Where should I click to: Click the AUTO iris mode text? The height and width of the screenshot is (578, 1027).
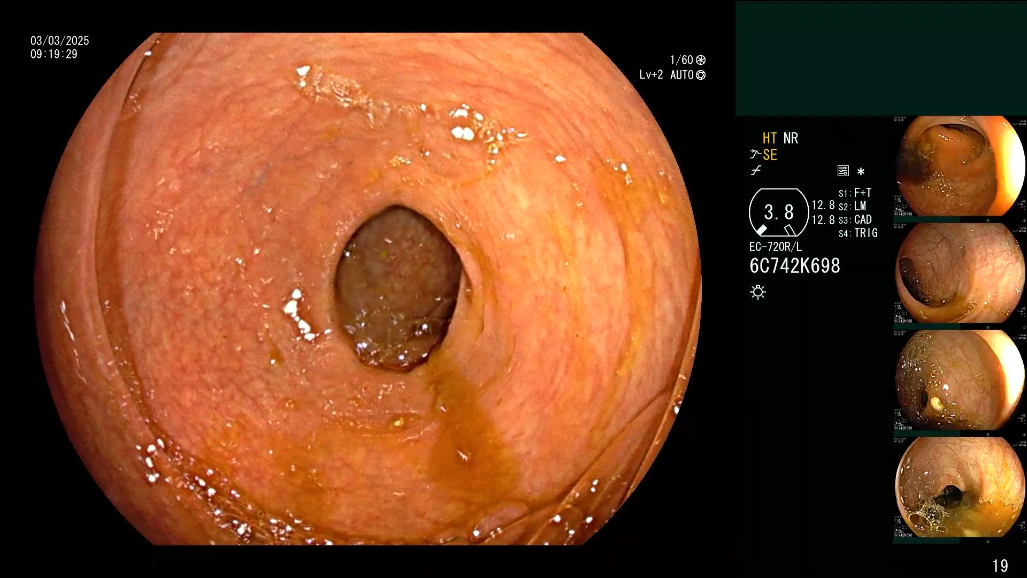click(682, 75)
